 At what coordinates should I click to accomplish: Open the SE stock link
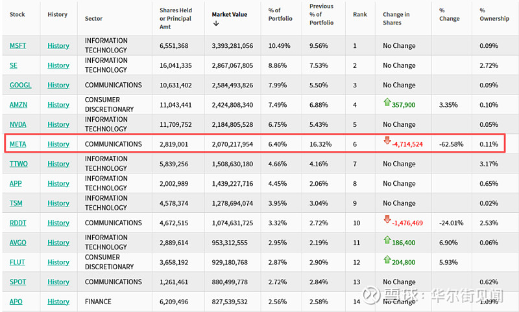pos(13,65)
